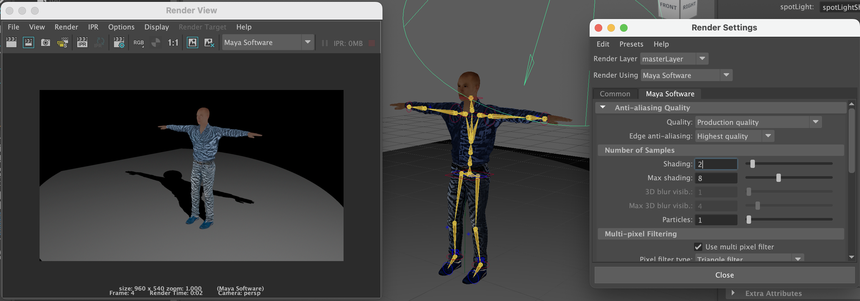Click the Render region icon

(28, 42)
